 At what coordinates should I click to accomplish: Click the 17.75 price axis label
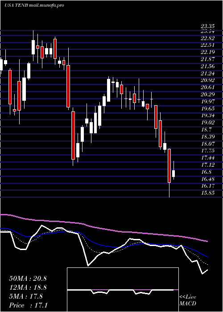pos(207,151)
